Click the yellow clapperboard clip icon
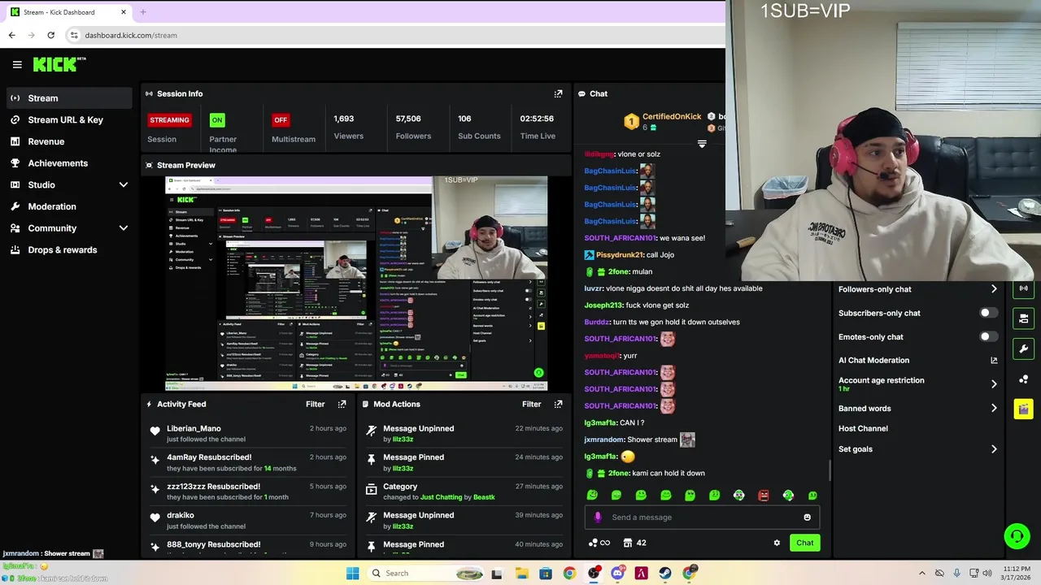 1023,409
